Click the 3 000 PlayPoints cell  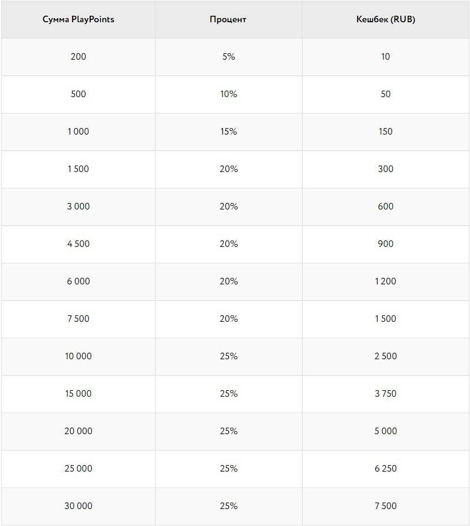click(78, 207)
